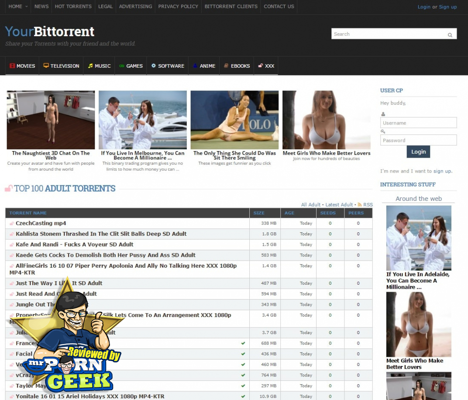This screenshot has height=400, width=468.
Task: Click the green verified checkmark in the 460 MB row
Action: 243,365
